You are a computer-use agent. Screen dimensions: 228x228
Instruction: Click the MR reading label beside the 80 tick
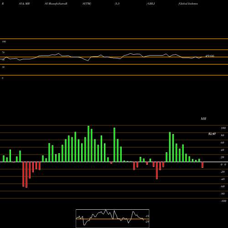(x=212, y=134)
